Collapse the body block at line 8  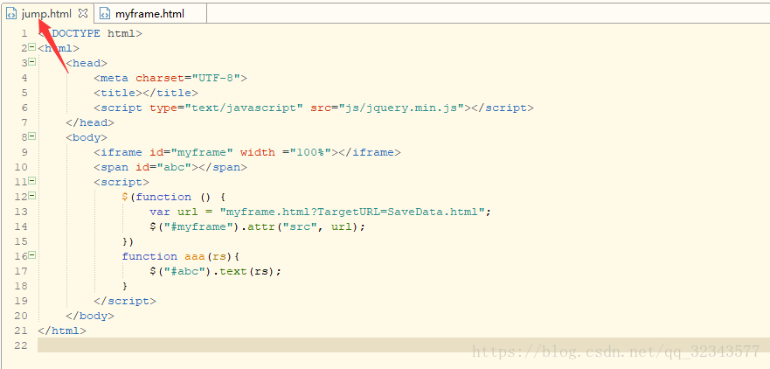click(32, 136)
